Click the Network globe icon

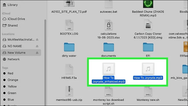(x=4, y=59)
